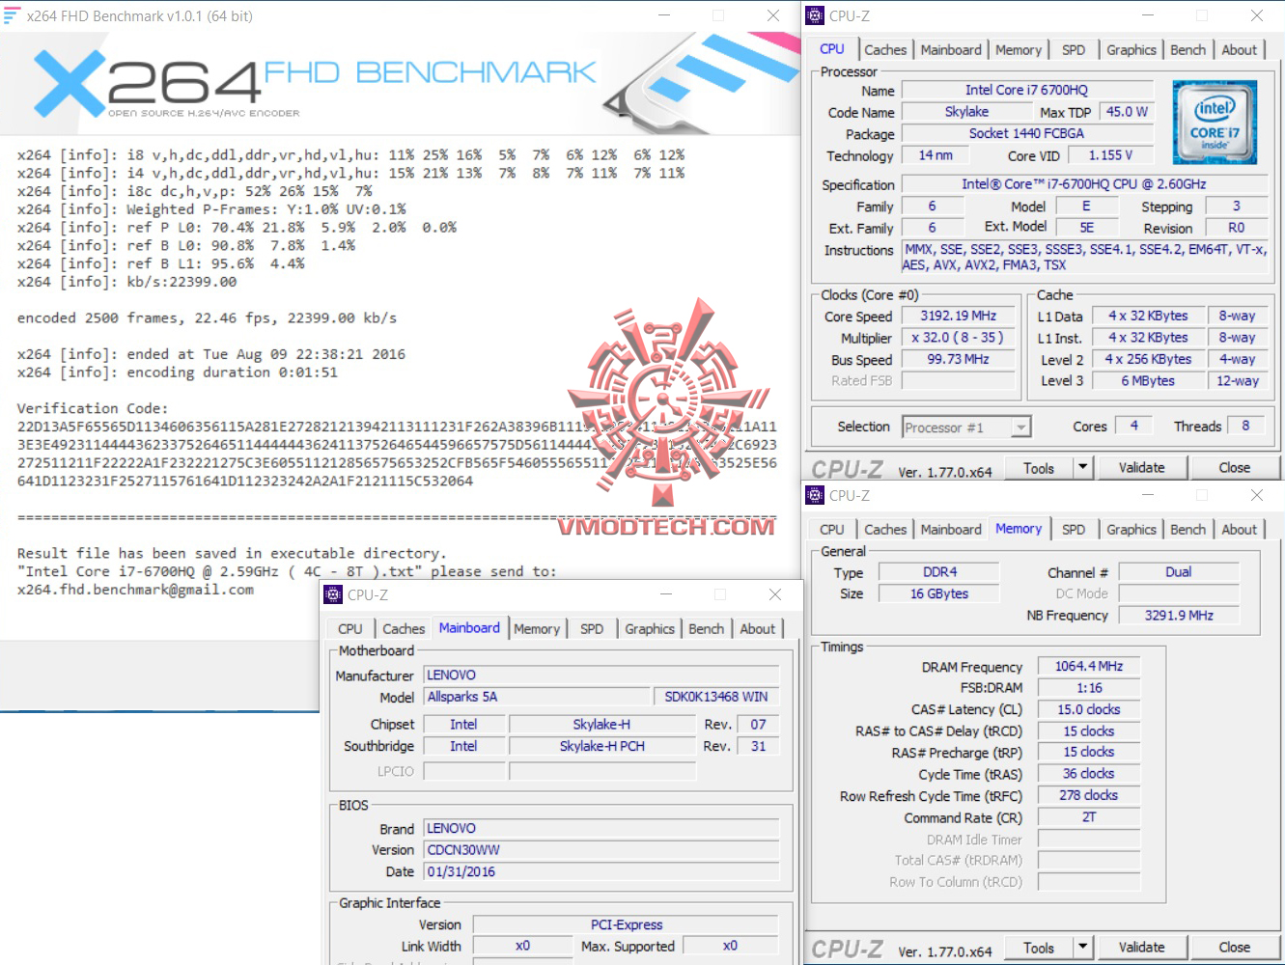Viewport: 1285px width, 965px height.
Task: Select CPU tab in the CPU-Z Memory window
Action: point(832,530)
